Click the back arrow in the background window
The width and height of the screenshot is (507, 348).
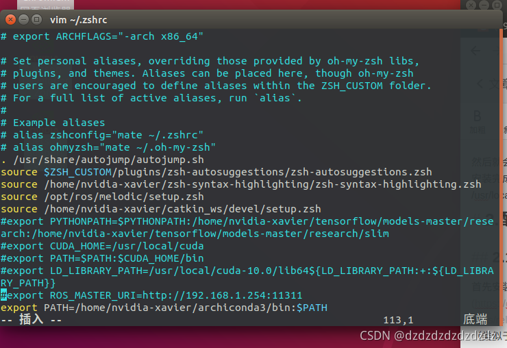coord(475,51)
